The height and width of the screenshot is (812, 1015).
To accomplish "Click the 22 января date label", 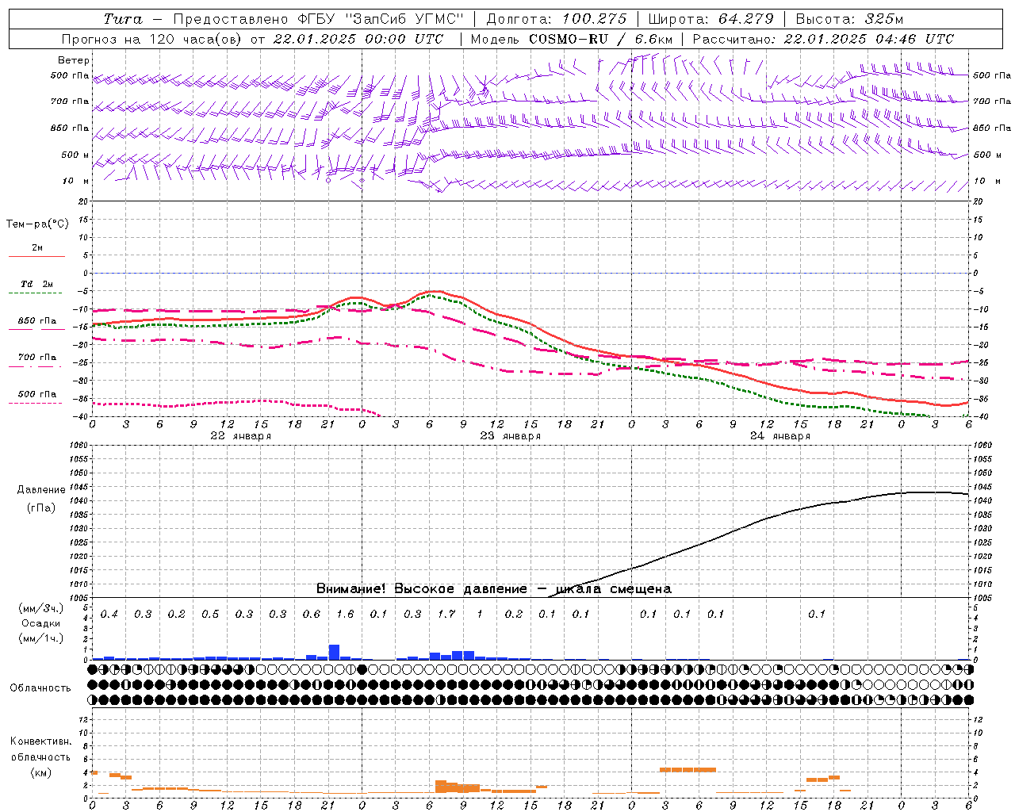I will [x=240, y=436].
